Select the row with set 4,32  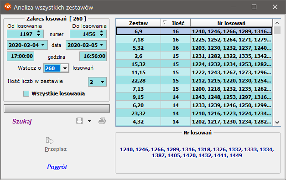point(194,122)
